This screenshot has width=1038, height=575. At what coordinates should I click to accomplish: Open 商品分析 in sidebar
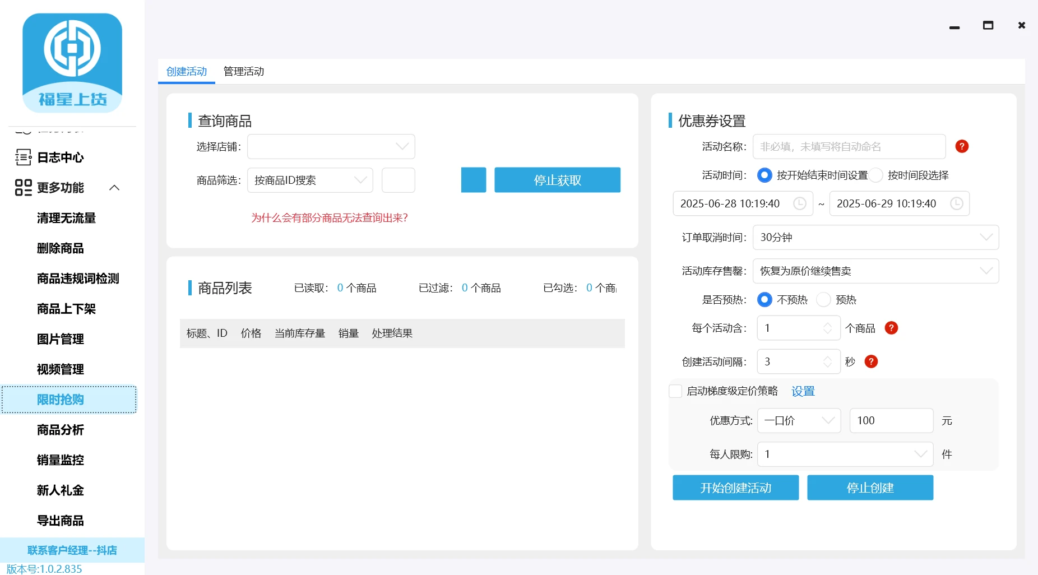point(60,430)
